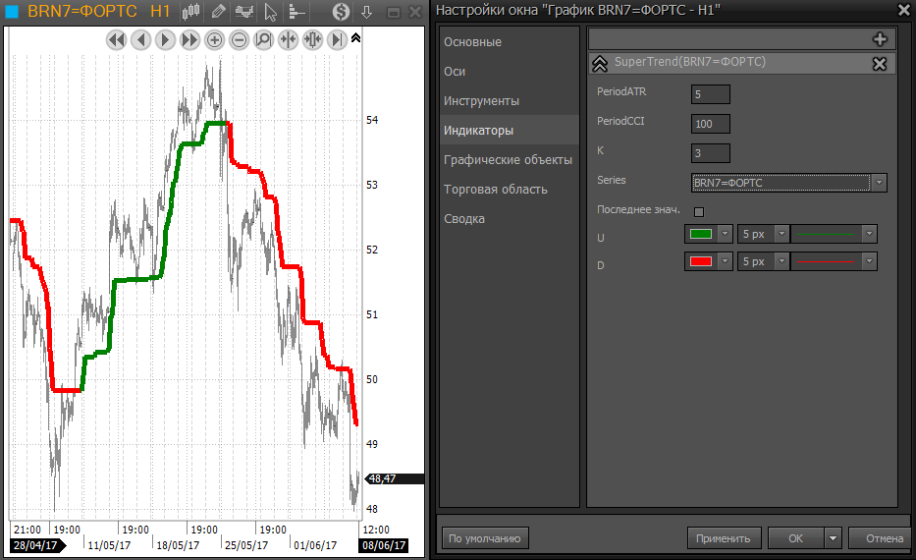Open D line style dropdown
Screen dimensions: 916x560
(869, 261)
